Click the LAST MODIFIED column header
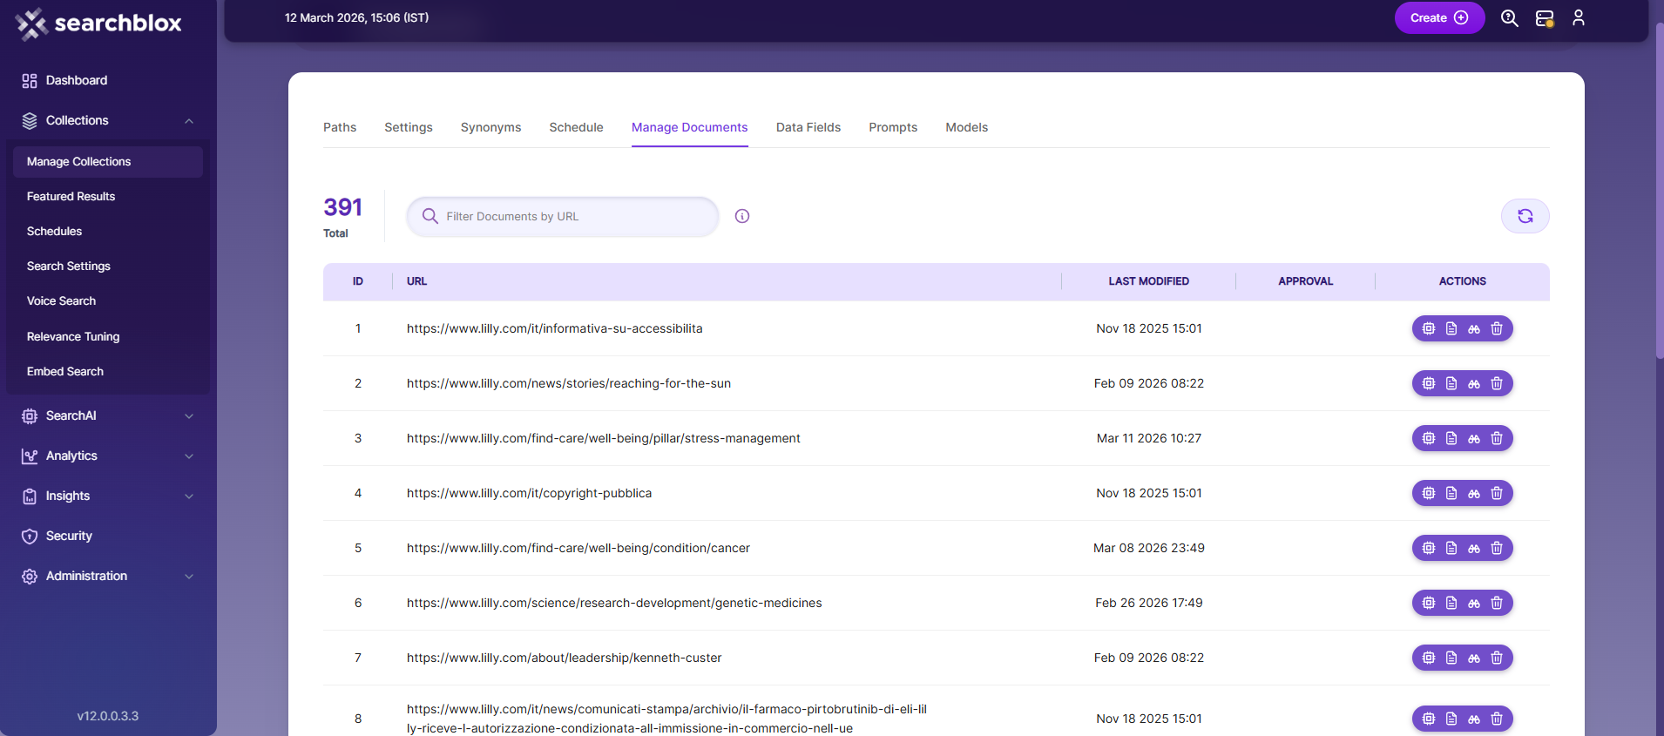This screenshot has height=736, width=1664. pyautogui.click(x=1148, y=281)
